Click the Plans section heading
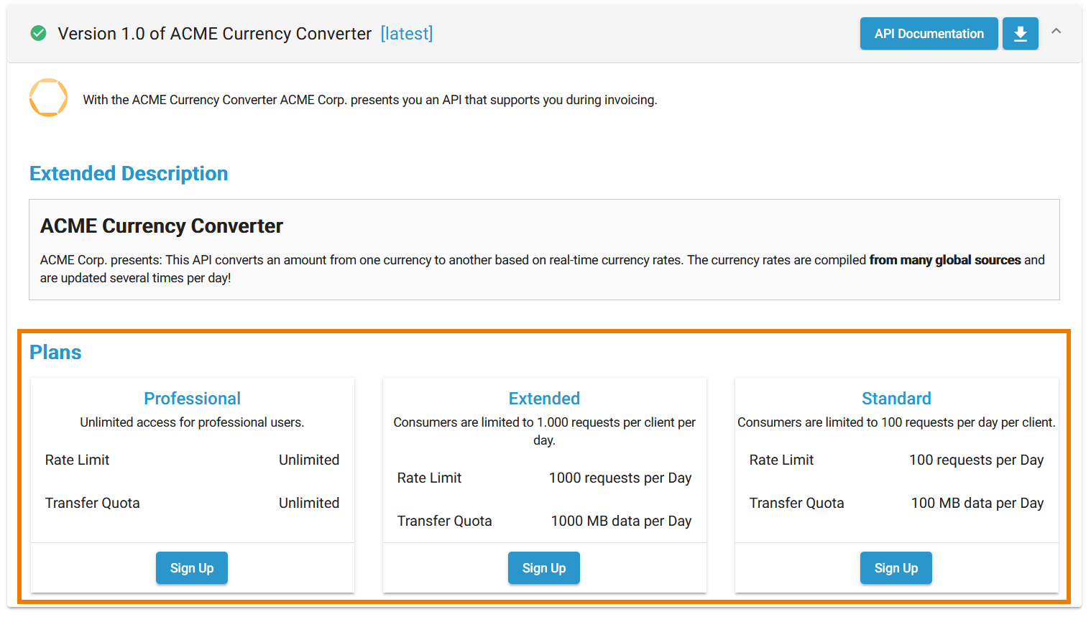 pyautogui.click(x=55, y=353)
